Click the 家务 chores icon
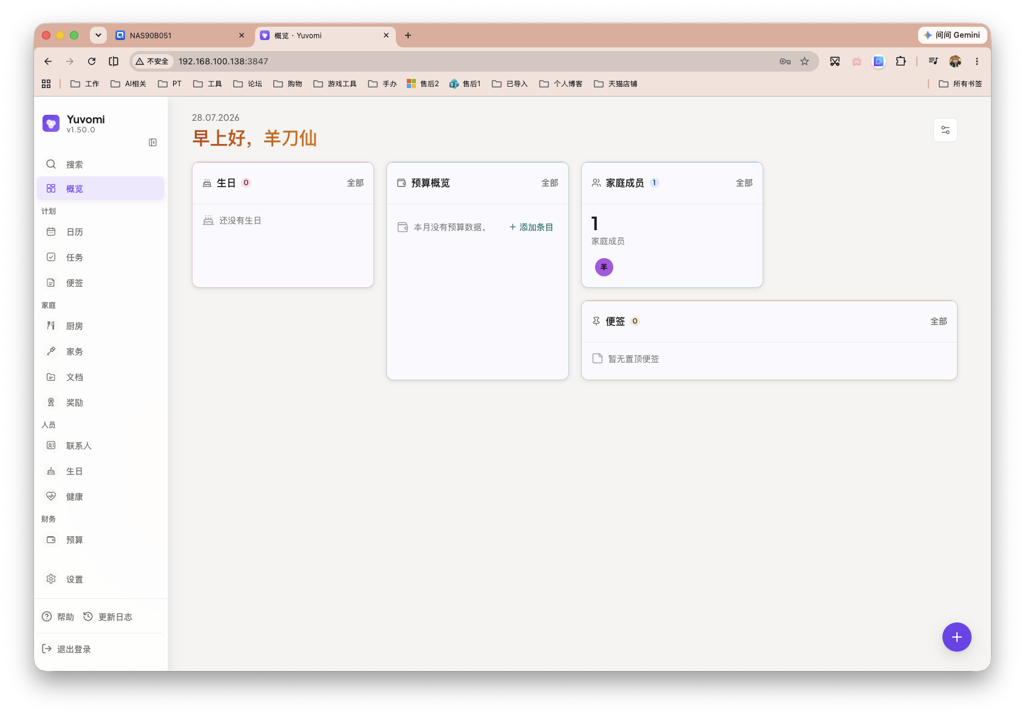1025x716 pixels. click(x=51, y=351)
